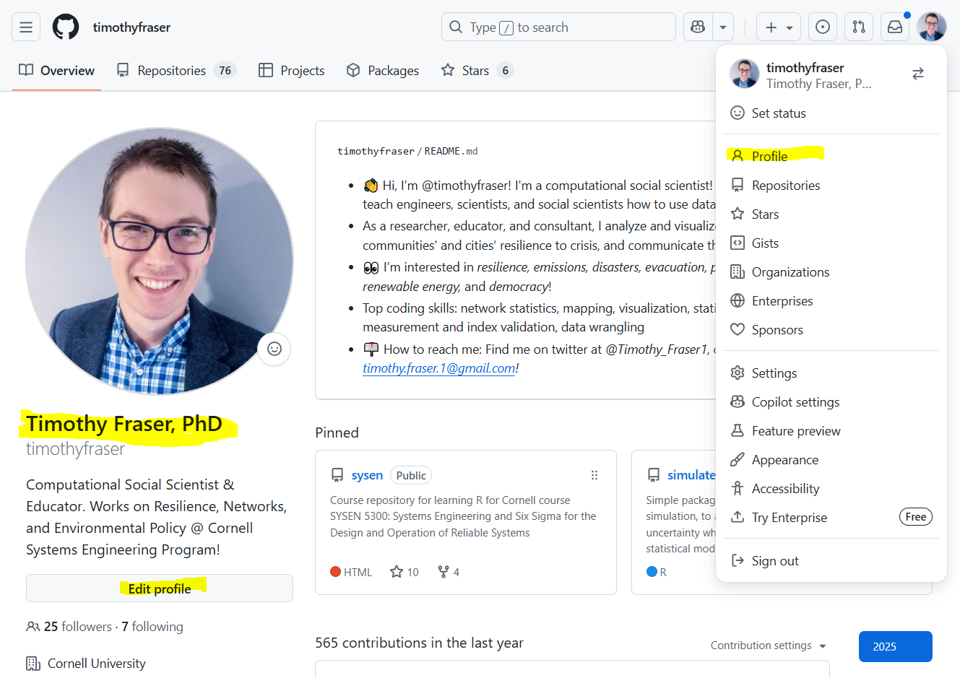Open Appearance from the user menu
This screenshot has height=678, width=960.
pos(831,459)
